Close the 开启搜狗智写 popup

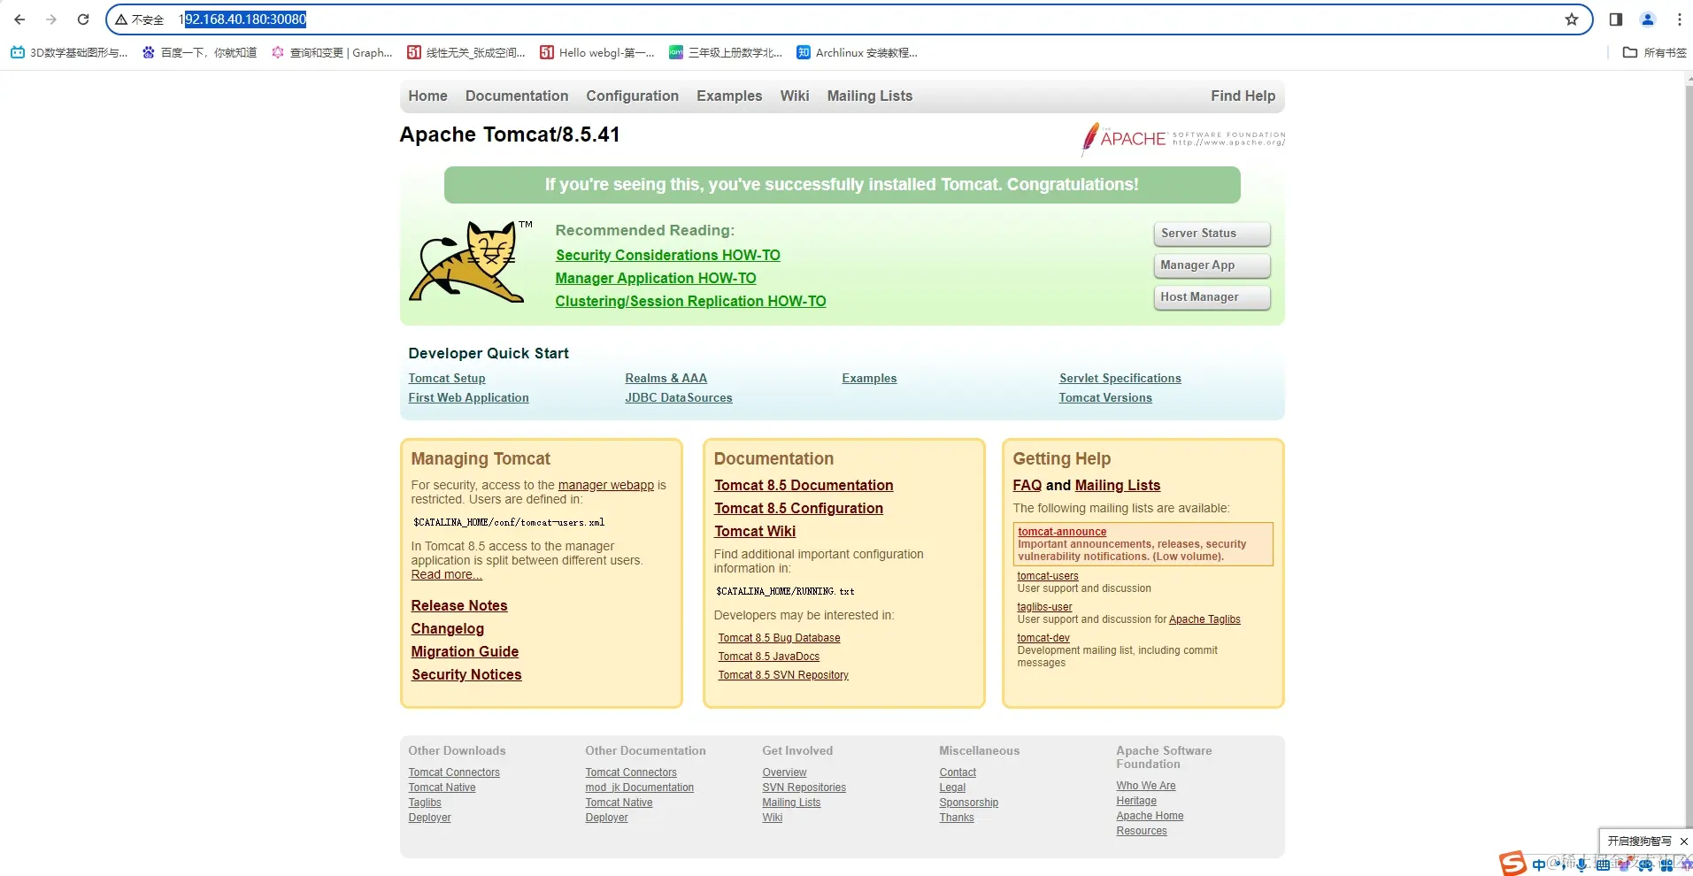1683,841
